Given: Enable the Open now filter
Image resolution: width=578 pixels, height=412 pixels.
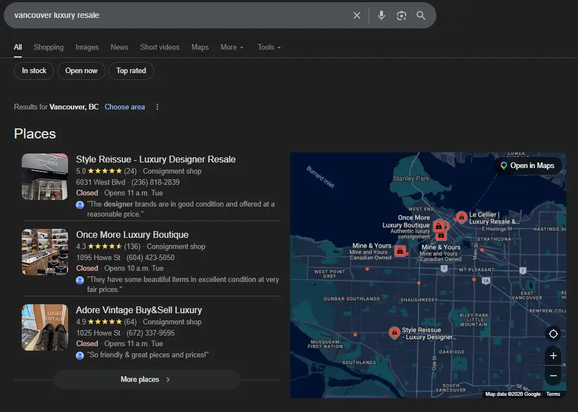Looking at the screenshot, I should (x=81, y=71).
